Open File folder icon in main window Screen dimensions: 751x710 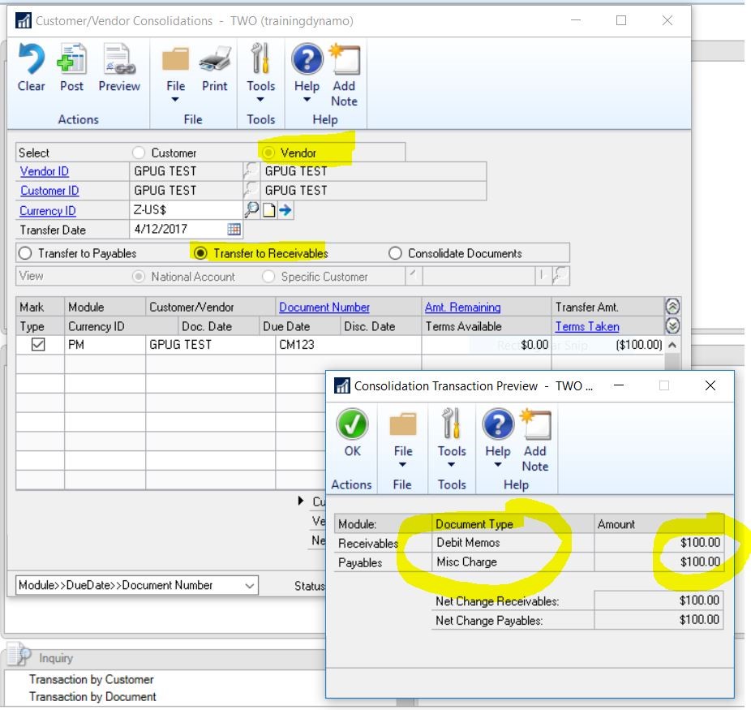coord(175,60)
